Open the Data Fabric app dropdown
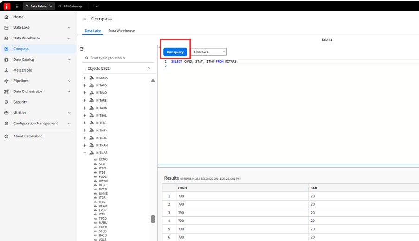Screen dimensions: 419x241 point(39,6)
